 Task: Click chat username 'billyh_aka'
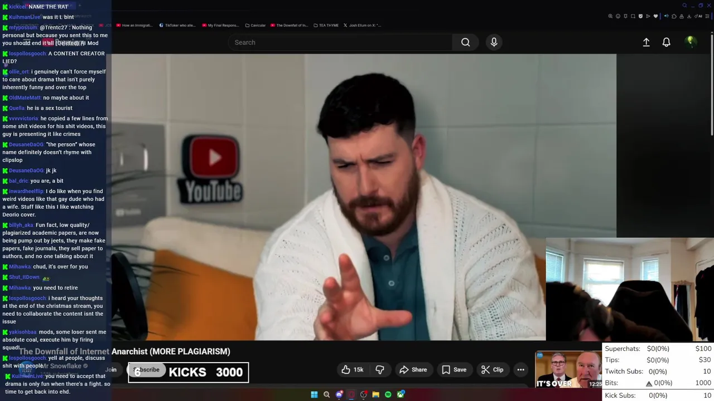click(x=21, y=226)
